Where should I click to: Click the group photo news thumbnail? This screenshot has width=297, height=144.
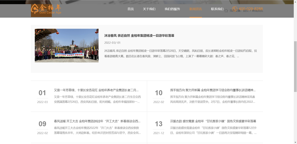pyautogui.click(x=67, y=46)
